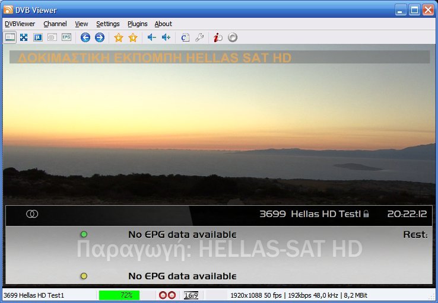Select previous favourite star icon
This screenshot has height=303, width=438.
(x=119, y=37)
